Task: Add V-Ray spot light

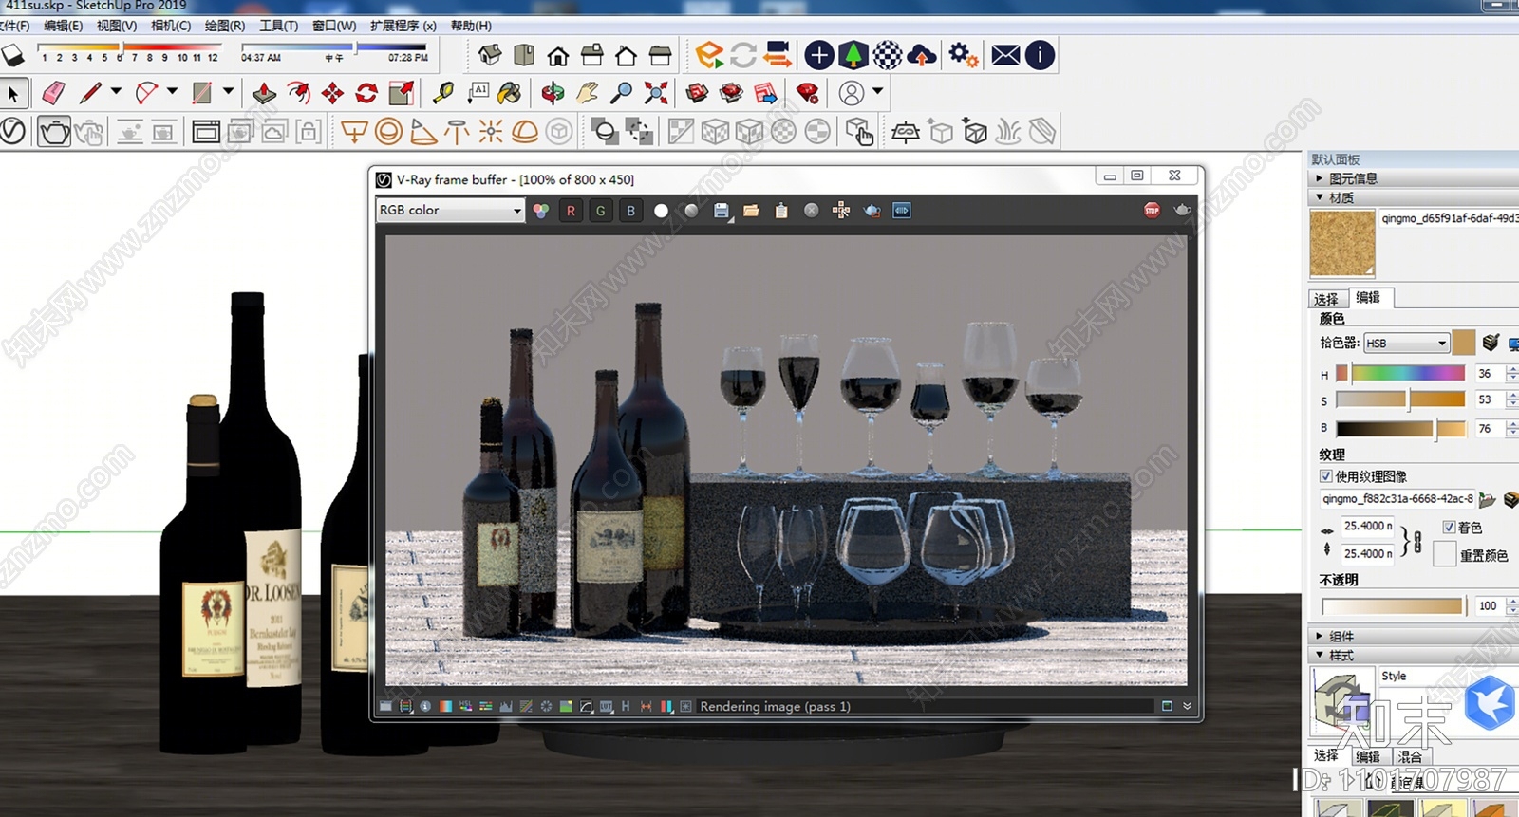Action: coord(422,131)
